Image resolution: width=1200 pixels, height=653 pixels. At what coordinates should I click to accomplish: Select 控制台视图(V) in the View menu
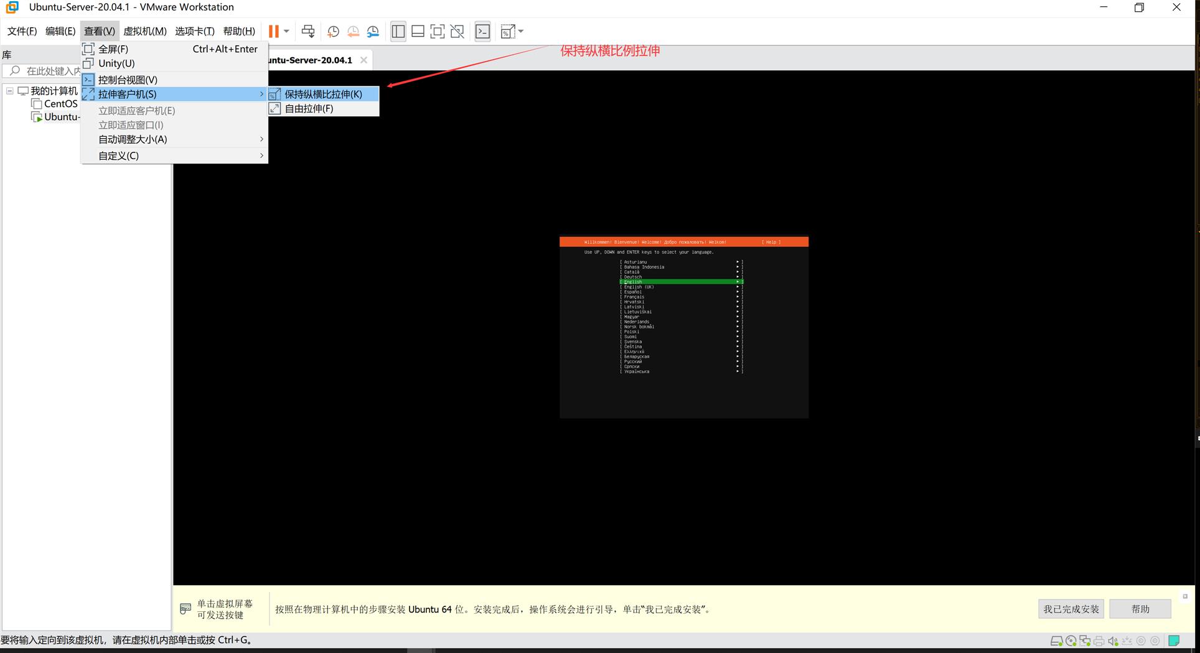[174, 80]
